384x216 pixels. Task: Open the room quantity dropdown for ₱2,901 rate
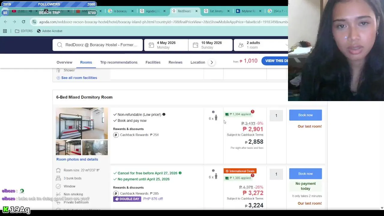(x=276, y=115)
